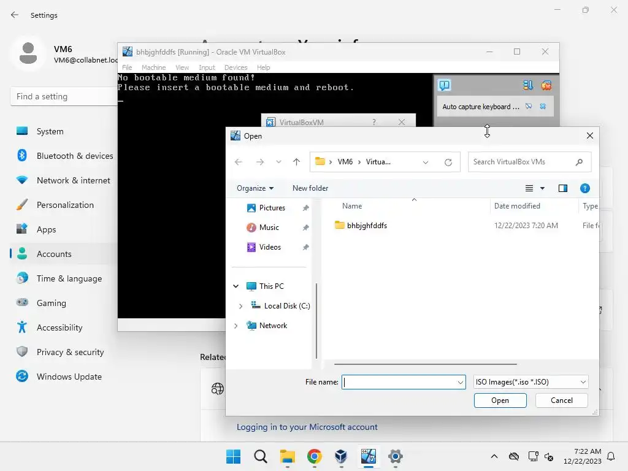Expand the Network tree node
The height and width of the screenshot is (471, 628).
pos(235,326)
